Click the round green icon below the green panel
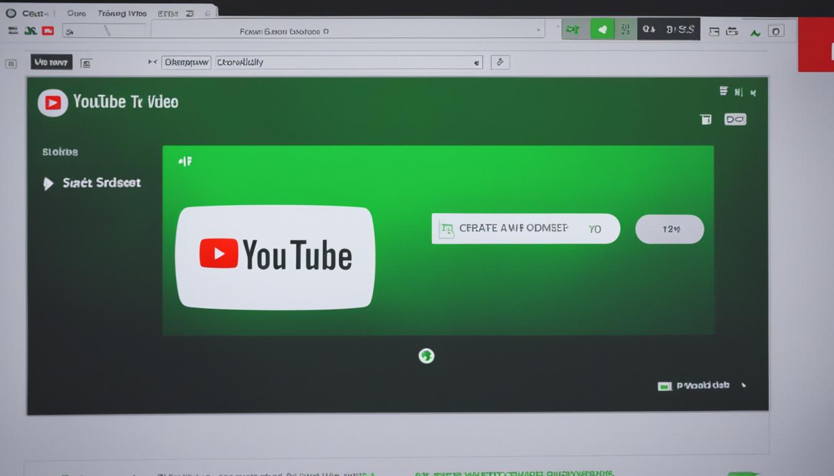Image resolution: width=834 pixels, height=476 pixels. click(x=426, y=356)
